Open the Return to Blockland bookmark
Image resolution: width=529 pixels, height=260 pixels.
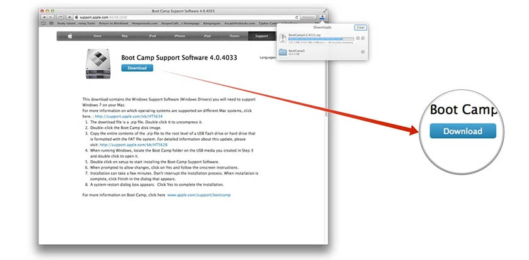click(113, 23)
